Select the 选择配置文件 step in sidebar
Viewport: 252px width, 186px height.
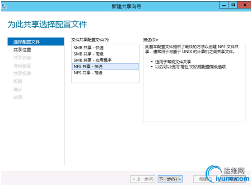point(36,42)
